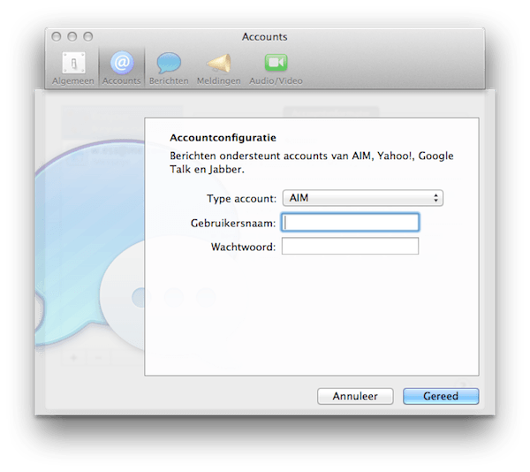Focus the Gebruikersnaam input field

(350, 223)
